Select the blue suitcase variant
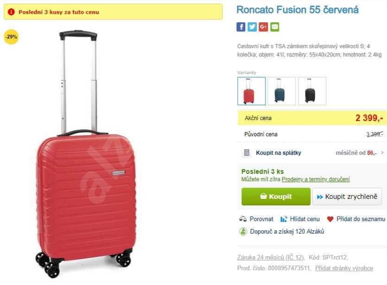Viewport: 387px width, 285px height. (x=281, y=91)
